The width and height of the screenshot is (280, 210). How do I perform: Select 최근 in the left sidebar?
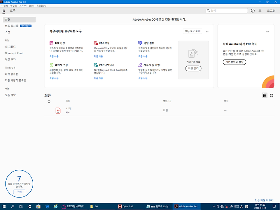tap(19, 19)
